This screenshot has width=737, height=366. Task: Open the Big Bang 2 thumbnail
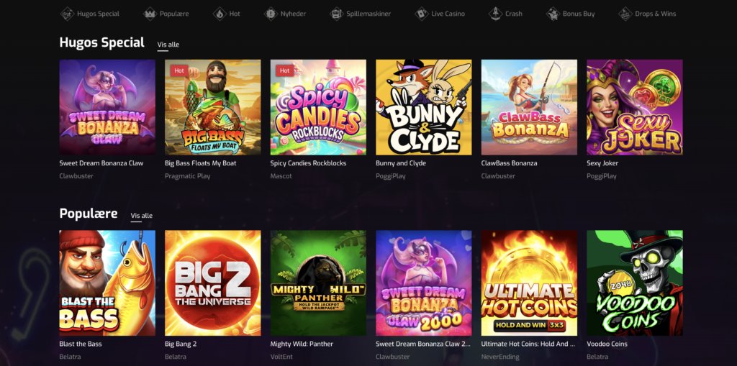pos(213,283)
